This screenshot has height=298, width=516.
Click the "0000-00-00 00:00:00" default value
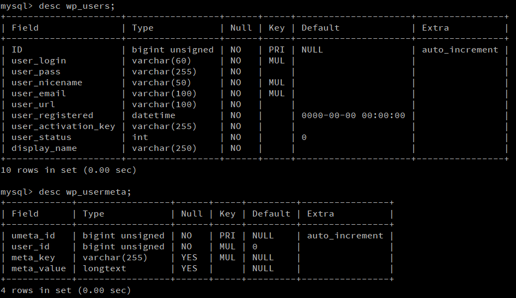point(353,115)
